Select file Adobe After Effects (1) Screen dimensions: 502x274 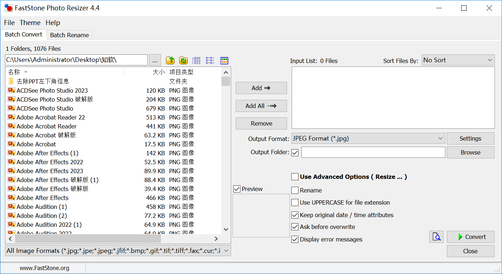point(47,153)
